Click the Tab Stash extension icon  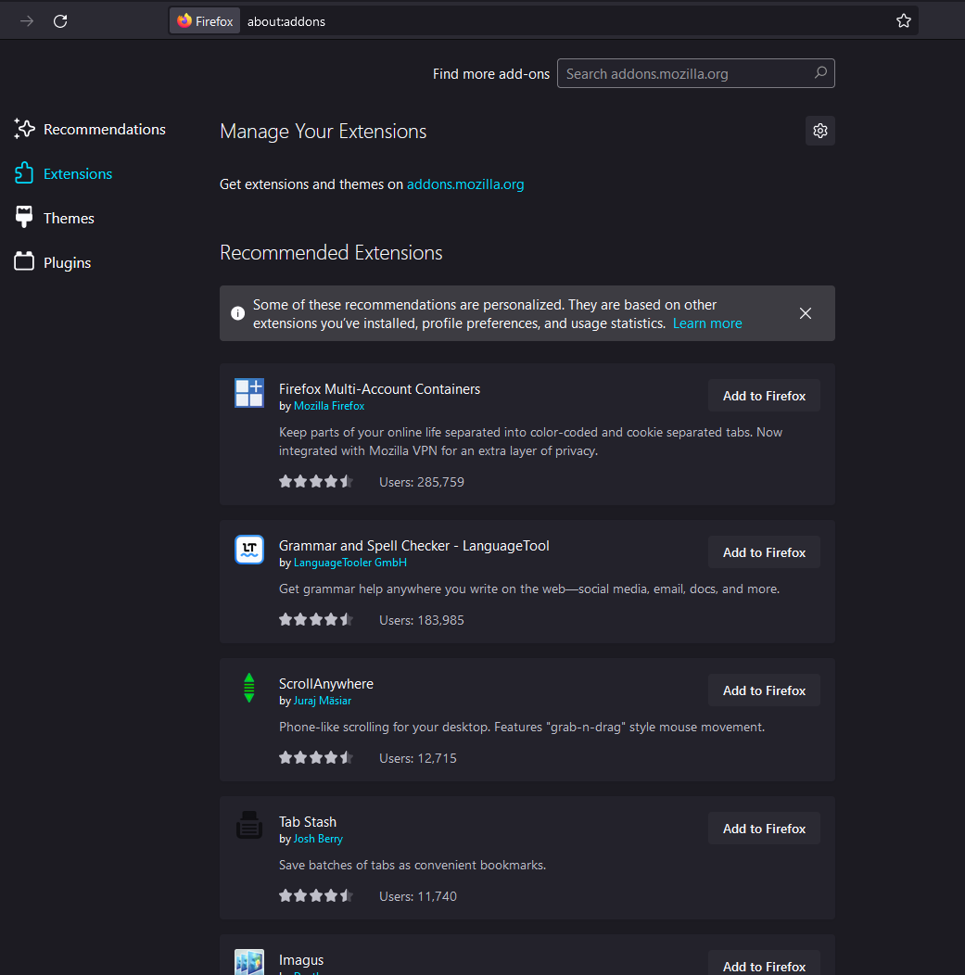[249, 825]
